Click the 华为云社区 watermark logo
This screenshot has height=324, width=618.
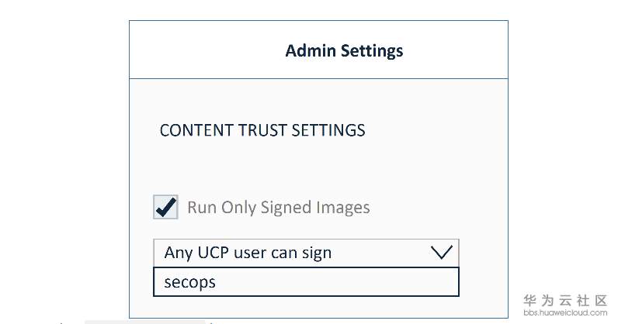[566, 300]
